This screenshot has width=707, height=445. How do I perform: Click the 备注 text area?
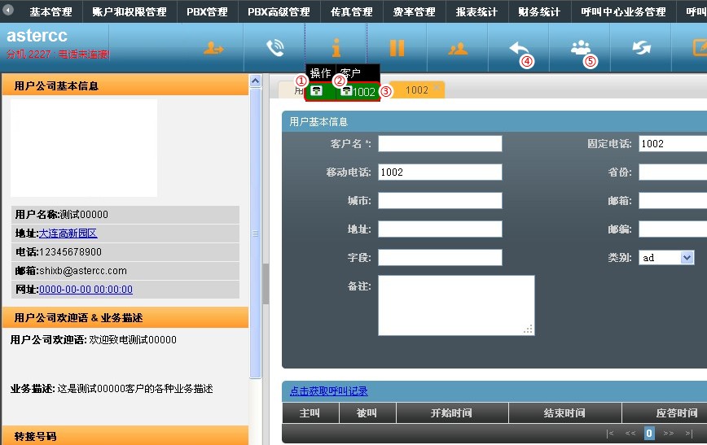pyautogui.click(x=456, y=305)
